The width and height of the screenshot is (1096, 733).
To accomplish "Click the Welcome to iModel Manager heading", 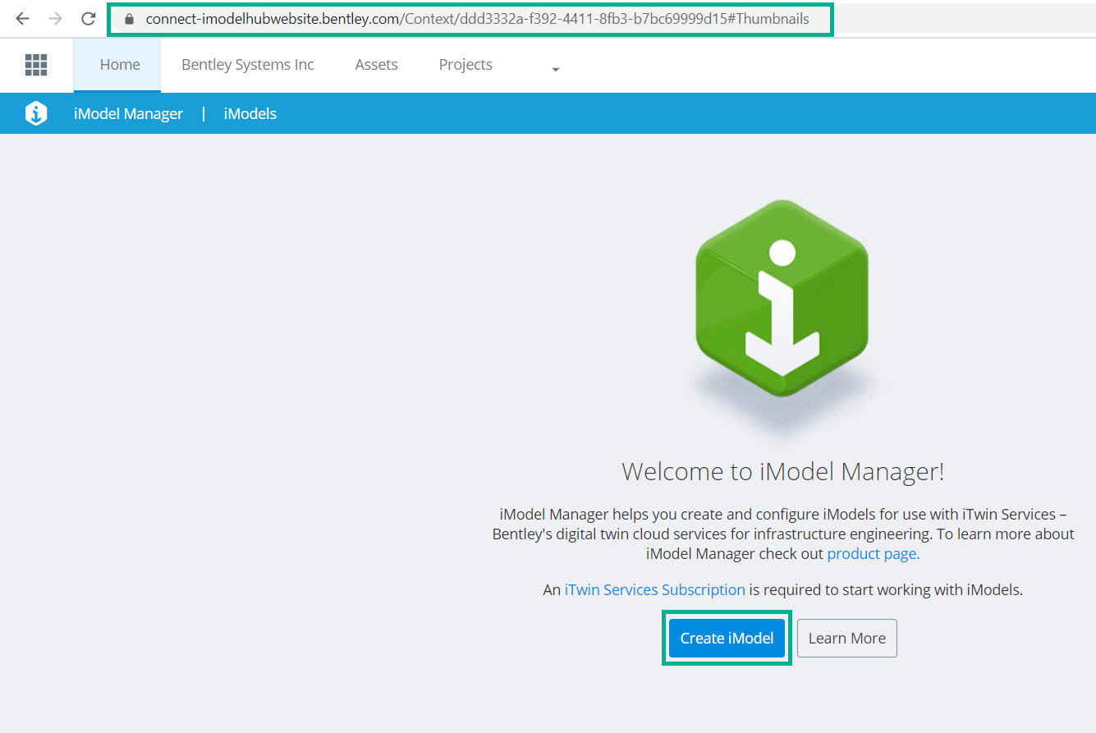I will [783, 472].
